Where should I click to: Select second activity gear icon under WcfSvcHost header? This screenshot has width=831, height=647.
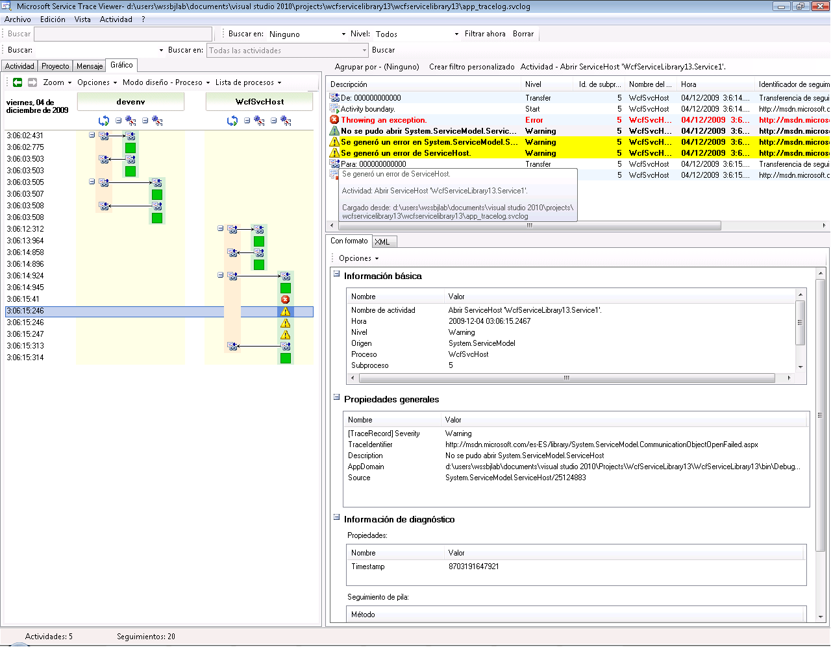click(286, 121)
